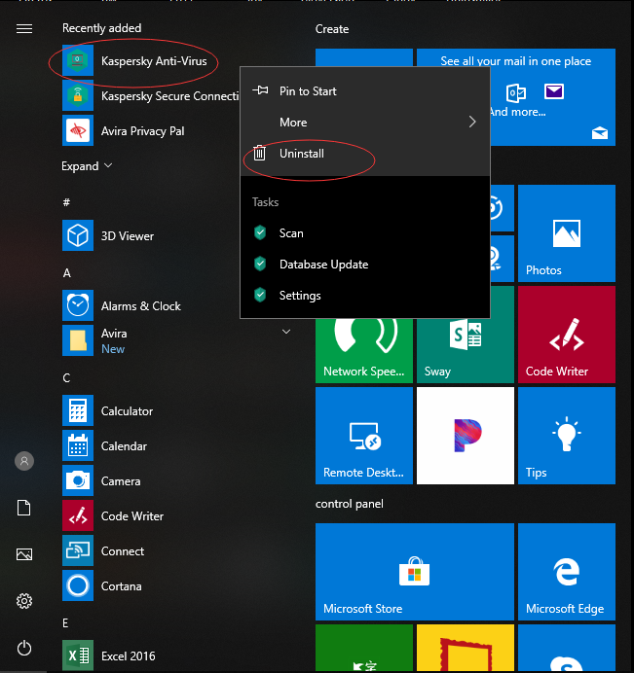Screen dimensions: 634x673
Task: Click the control panel group title
Action: click(349, 504)
